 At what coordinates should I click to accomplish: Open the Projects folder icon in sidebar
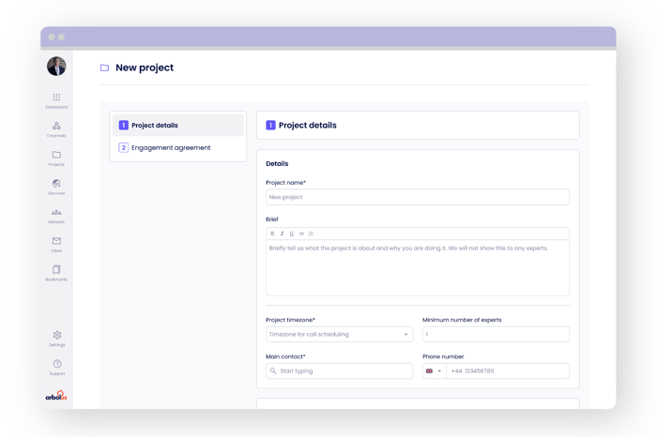56,157
